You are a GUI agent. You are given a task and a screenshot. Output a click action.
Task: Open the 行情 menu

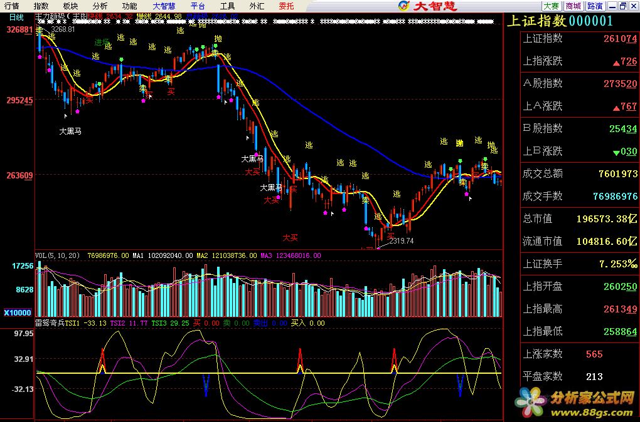click(x=11, y=6)
